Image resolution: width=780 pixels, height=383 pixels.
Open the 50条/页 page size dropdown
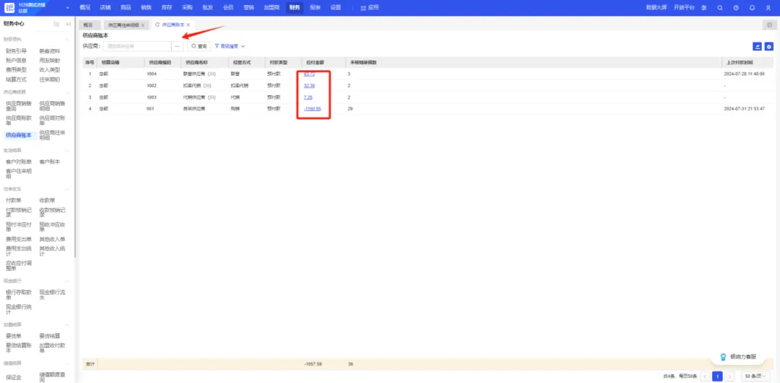click(x=756, y=376)
